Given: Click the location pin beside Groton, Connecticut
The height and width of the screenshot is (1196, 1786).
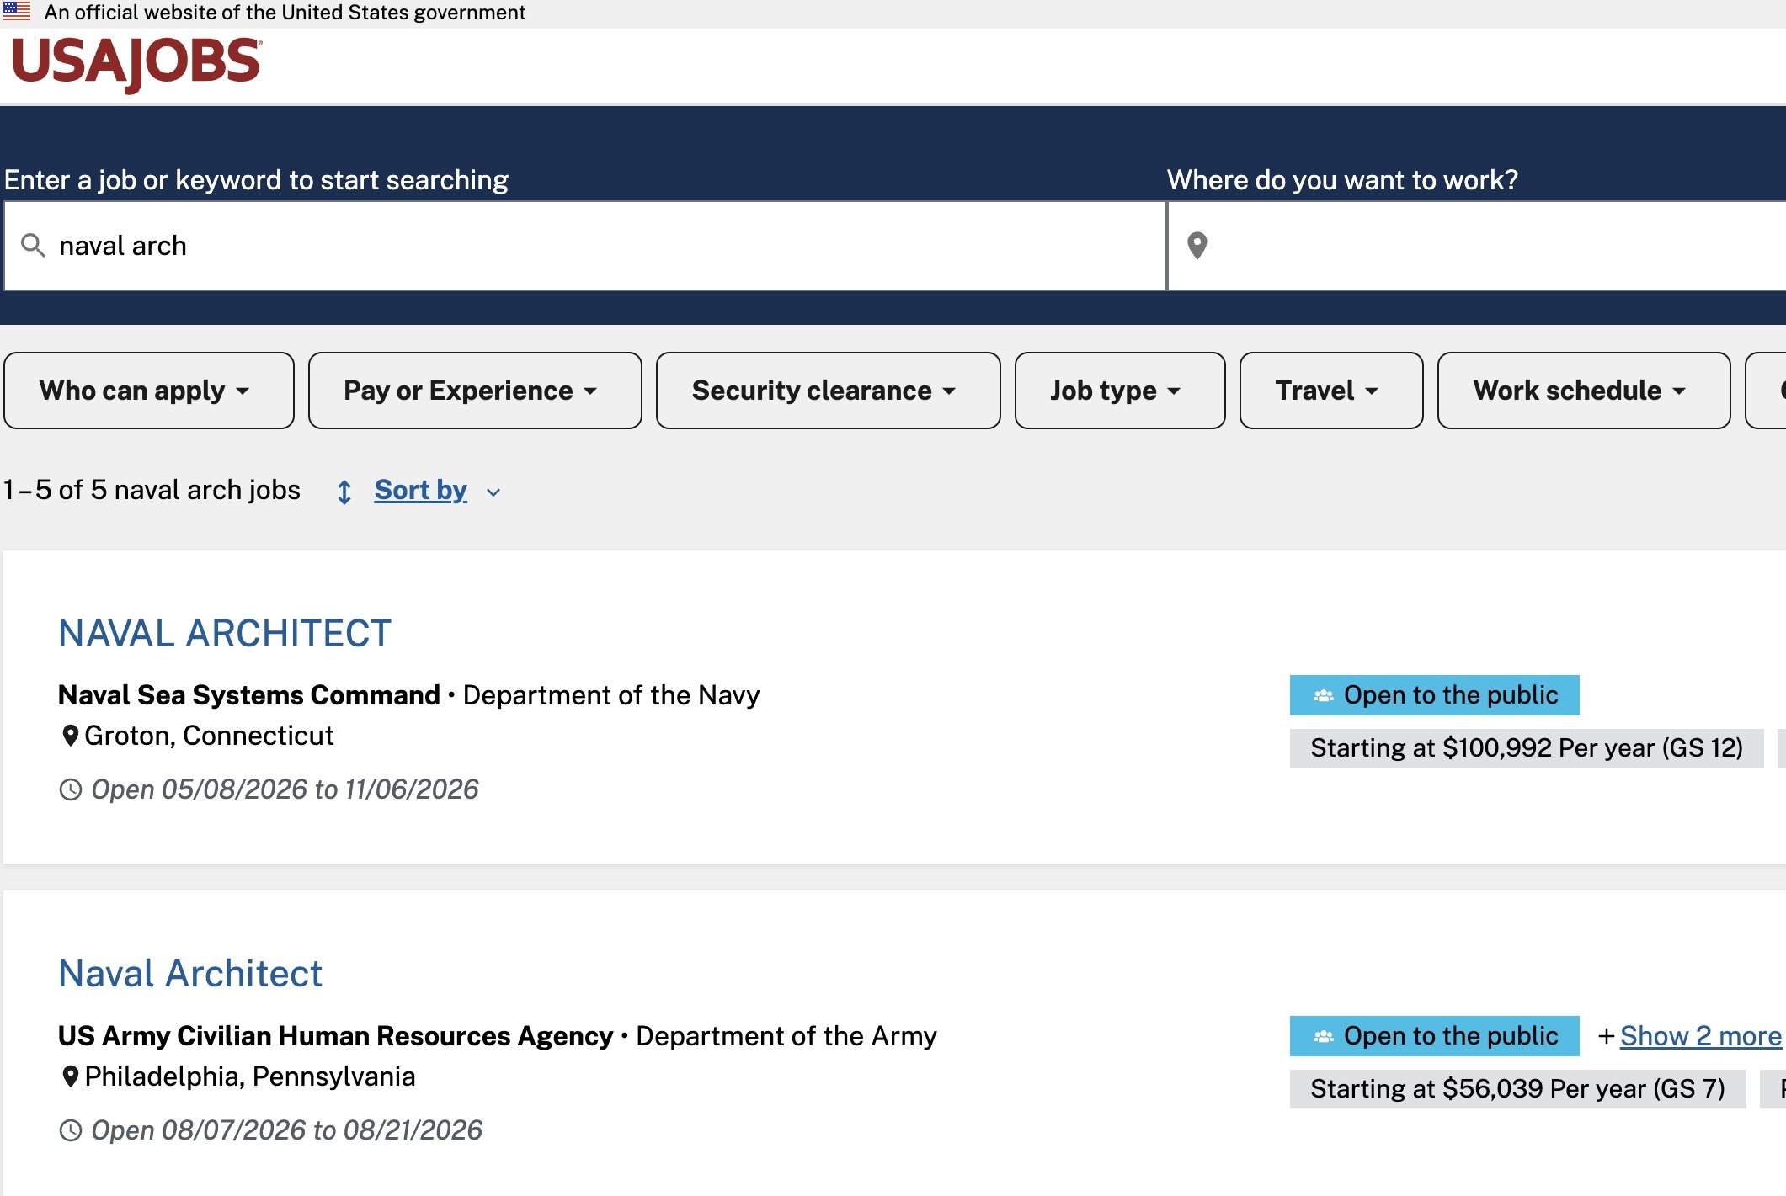Looking at the screenshot, I should coord(71,736).
